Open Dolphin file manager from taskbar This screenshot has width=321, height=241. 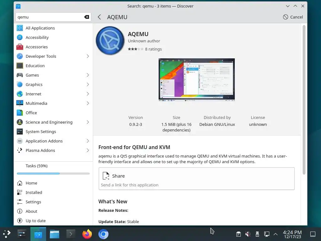coord(55,234)
